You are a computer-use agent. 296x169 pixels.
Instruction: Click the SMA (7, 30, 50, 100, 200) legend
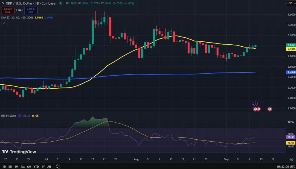pyautogui.click(x=17, y=18)
